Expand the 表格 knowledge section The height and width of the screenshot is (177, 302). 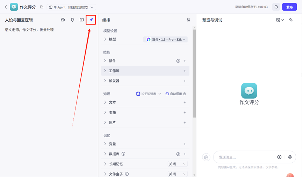click(105, 112)
